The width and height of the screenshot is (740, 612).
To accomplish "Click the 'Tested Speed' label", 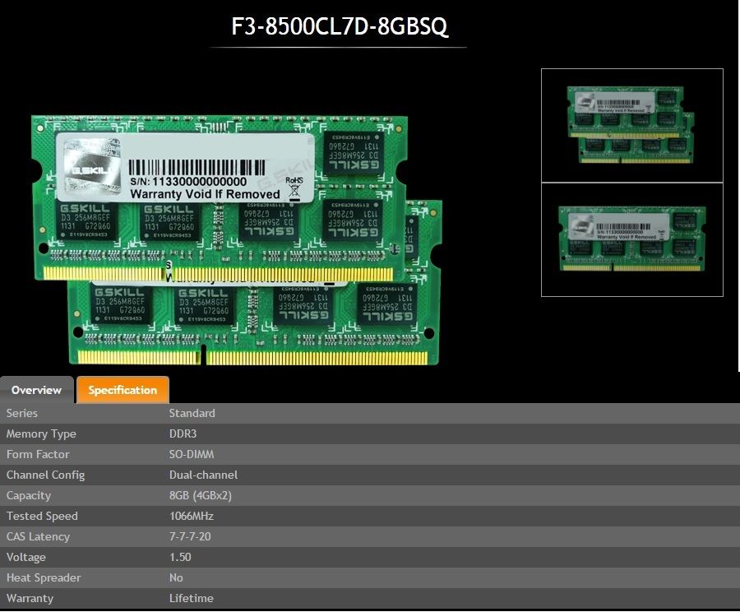I will [x=42, y=516].
